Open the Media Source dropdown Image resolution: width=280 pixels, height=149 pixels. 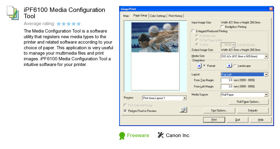(x=244, y=95)
